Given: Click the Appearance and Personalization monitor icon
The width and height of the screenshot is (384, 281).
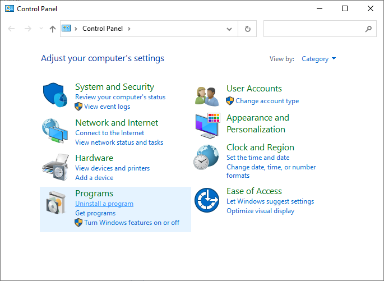Looking at the screenshot, I should [207, 126].
